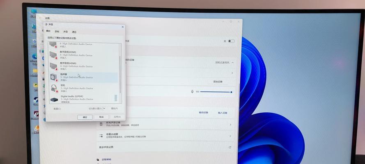
Task: Select the 5- High Definition Audio Device speaker text
Action: 76,77
